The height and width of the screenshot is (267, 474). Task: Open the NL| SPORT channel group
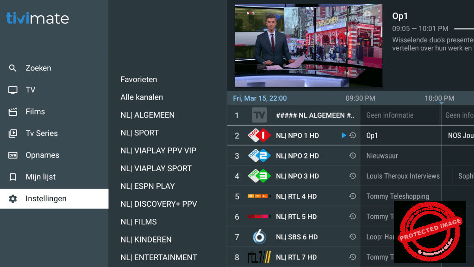tap(139, 133)
